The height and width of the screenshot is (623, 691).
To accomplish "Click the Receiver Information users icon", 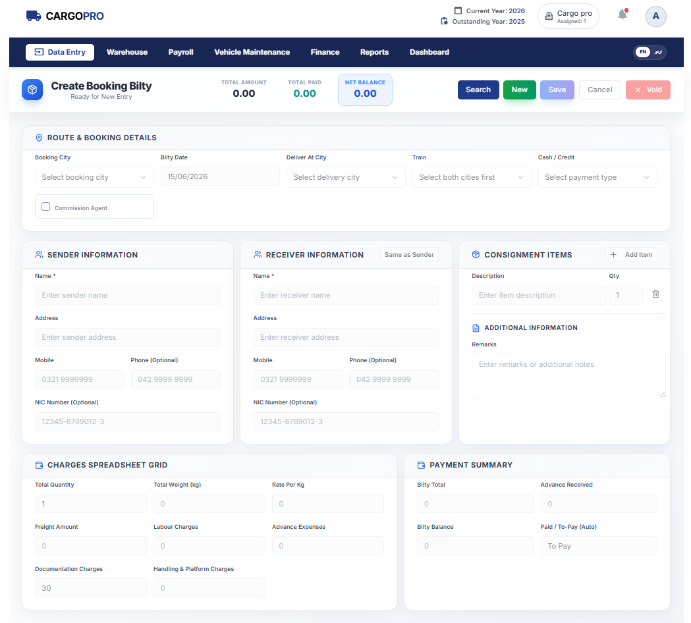I will (x=258, y=255).
